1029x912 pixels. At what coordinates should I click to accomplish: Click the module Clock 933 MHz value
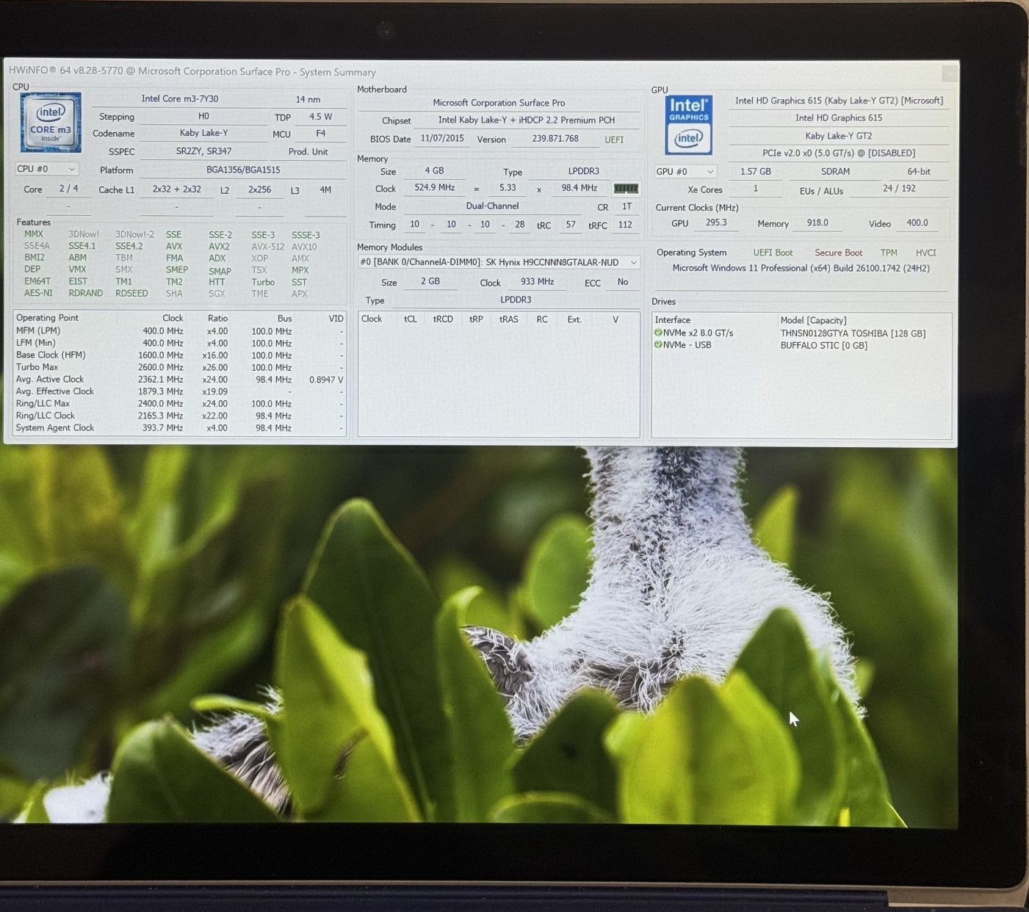pyautogui.click(x=537, y=282)
